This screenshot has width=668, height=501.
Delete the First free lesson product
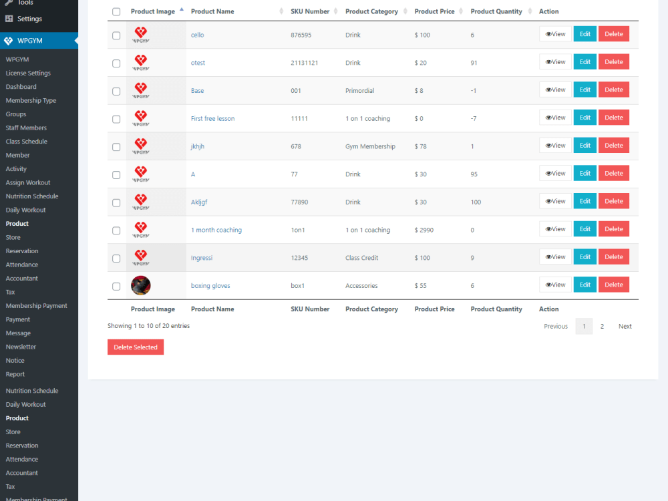pyautogui.click(x=613, y=118)
